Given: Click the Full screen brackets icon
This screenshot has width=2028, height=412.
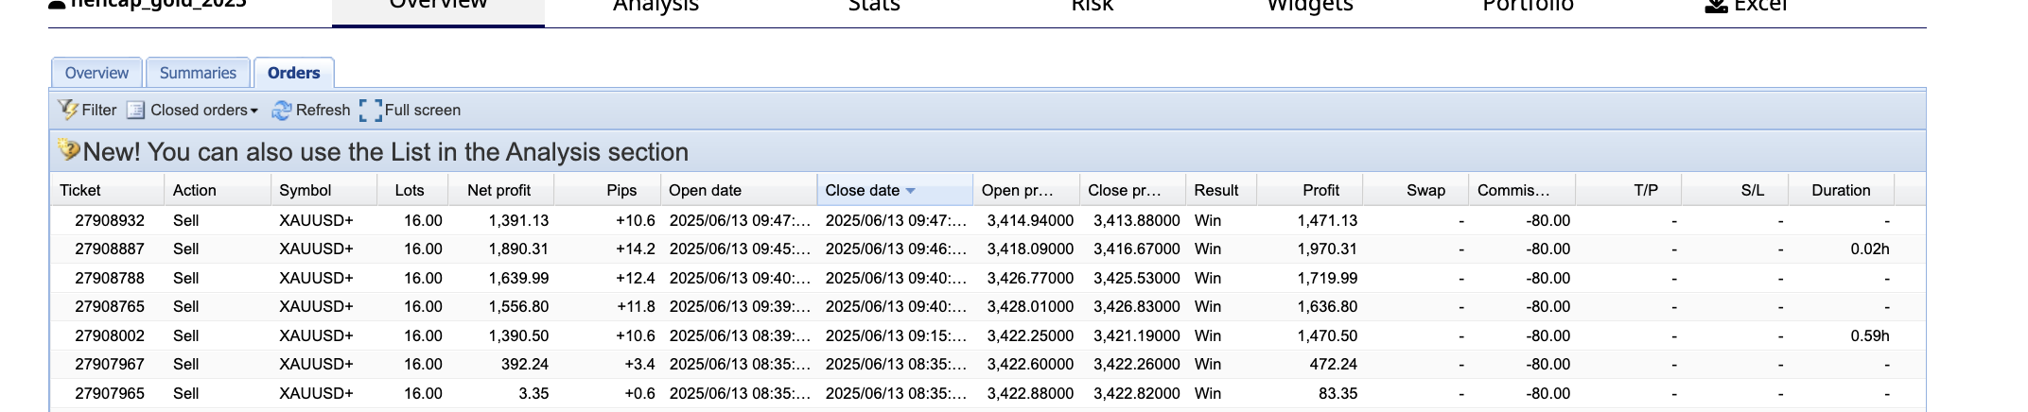Looking at the screenshot, I should (371, 111).
